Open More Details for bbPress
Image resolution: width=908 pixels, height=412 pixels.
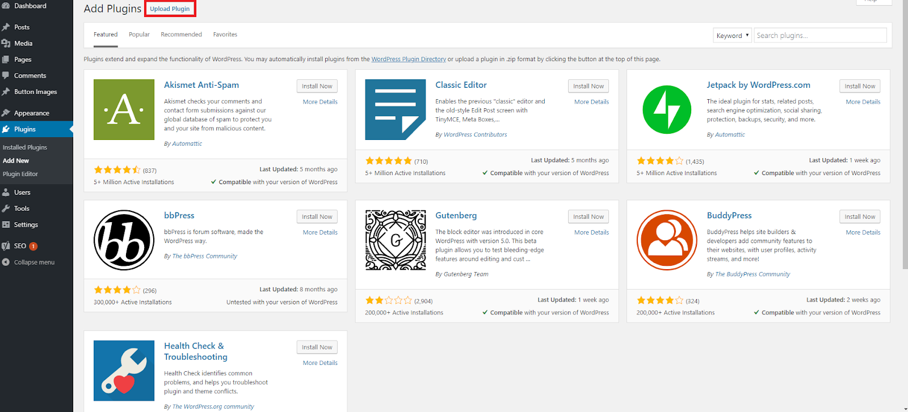(x=320, y=232)
